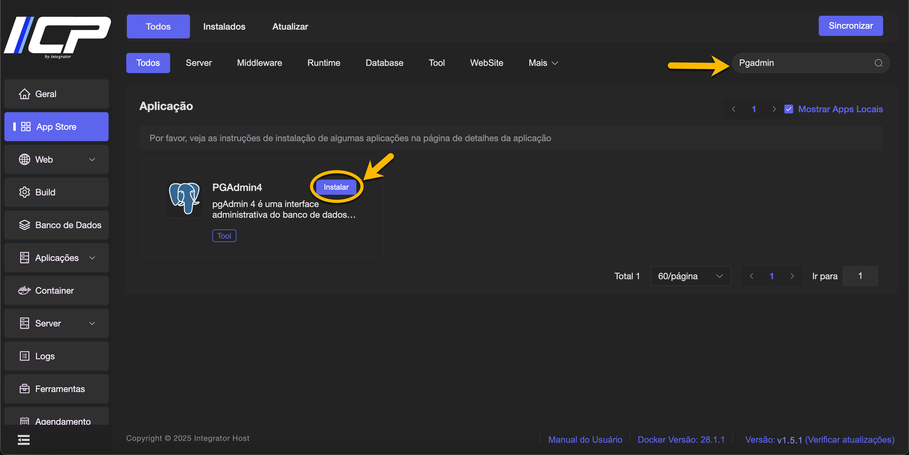Switch to the Instalados tab
Viewport: 909px width, 455px height.
tap(224, 26)
